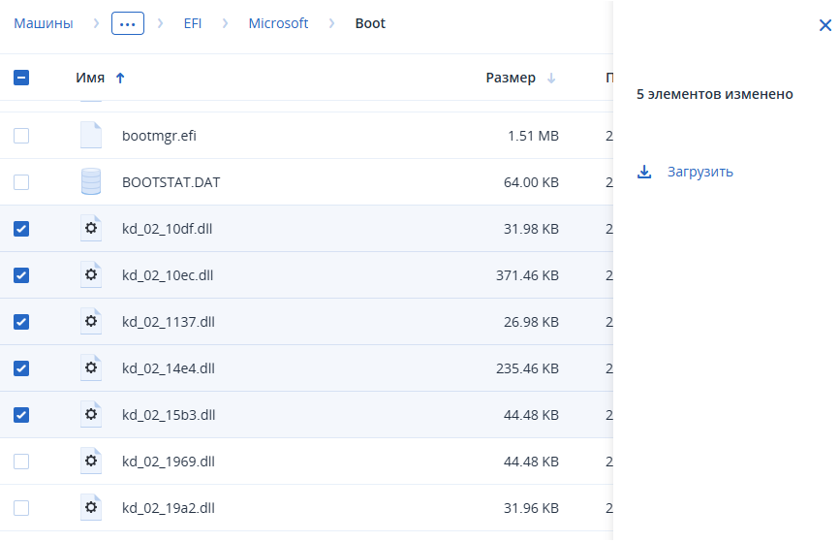
Task: Sort files by the Размер column
Action: coord(511,78)
